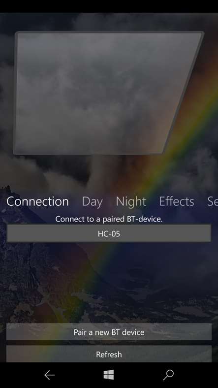The image size is (218, 388).
Task: Click the Refresh button
Action: tap(109, 354)
